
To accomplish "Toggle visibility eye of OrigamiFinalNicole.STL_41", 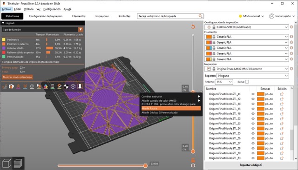I will tap(253, 94).
